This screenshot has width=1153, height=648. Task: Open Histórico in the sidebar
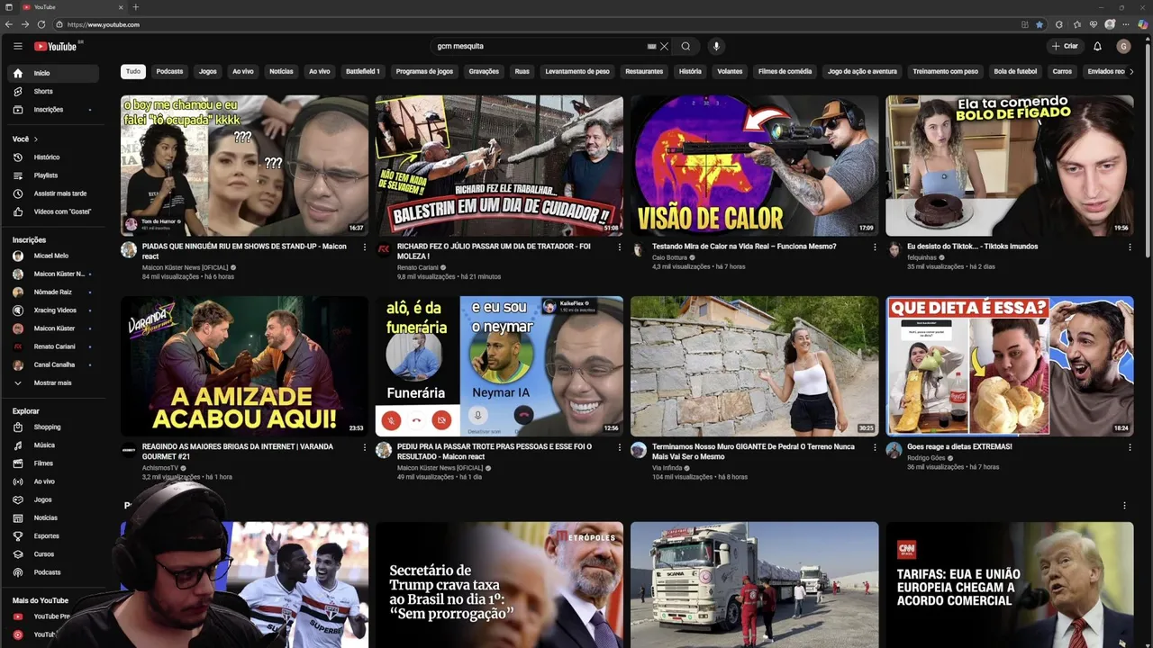[x=53, y=157]
